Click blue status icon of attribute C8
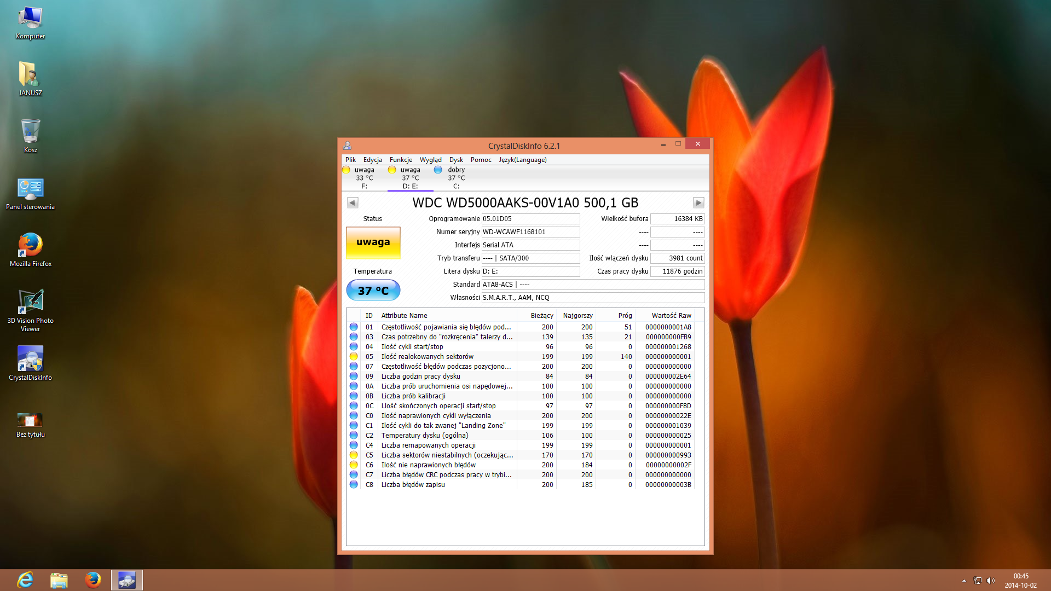This screenshot has width=1051, height=591. tap(354, 485)
